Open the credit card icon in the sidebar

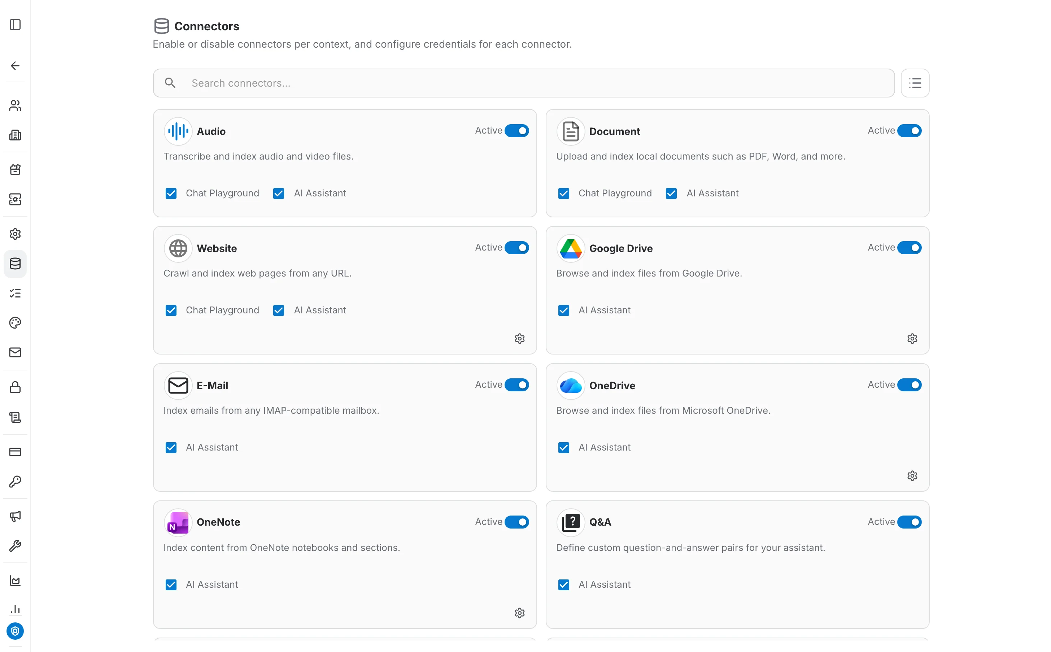click(x=15, y=452)
